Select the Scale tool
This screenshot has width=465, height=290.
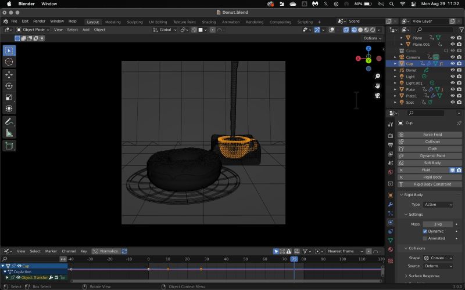[9, 97]
